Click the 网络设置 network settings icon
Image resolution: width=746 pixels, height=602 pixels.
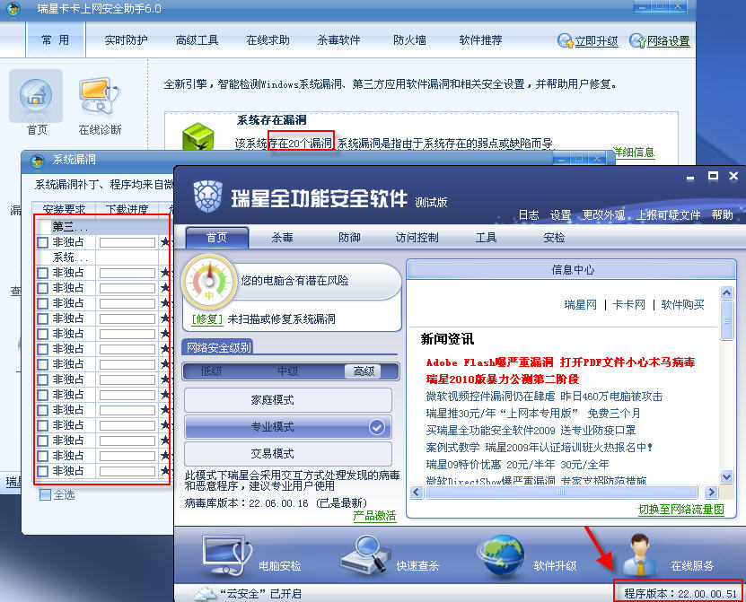637,41
